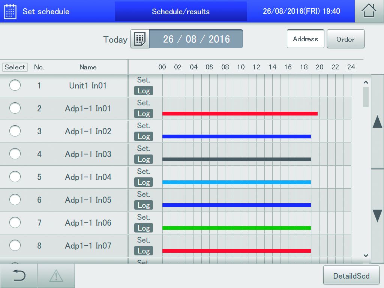The width and height of the screenshot is (384, 288).
Task: Switch to Schedule/results tab
Action: click(181, 11)
